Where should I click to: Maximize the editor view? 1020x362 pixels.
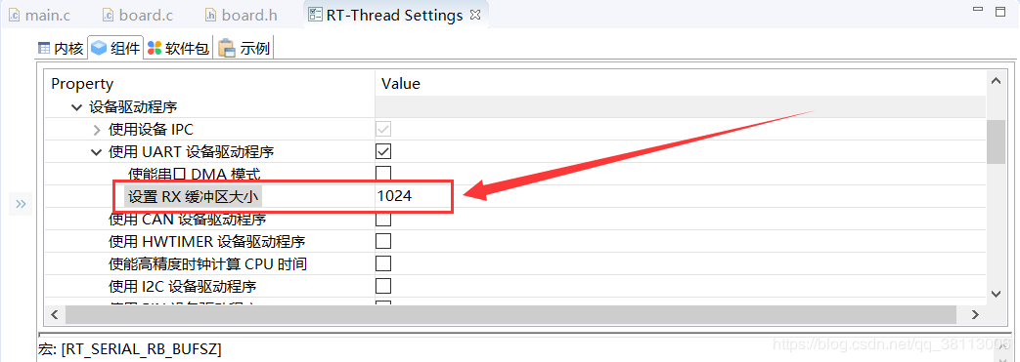(1000, 11)
